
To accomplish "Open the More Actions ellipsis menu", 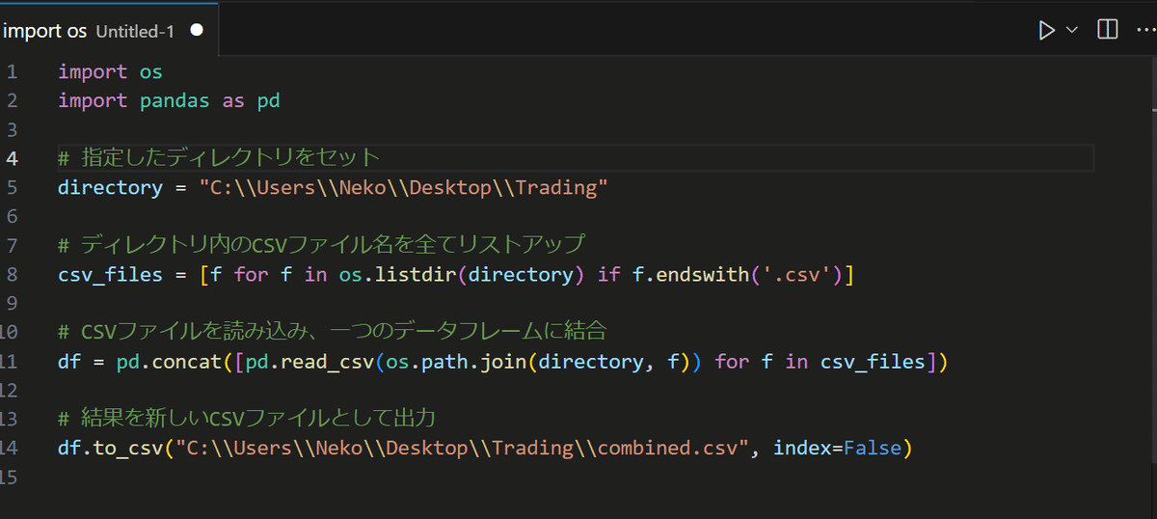I will coord(1144,30).
